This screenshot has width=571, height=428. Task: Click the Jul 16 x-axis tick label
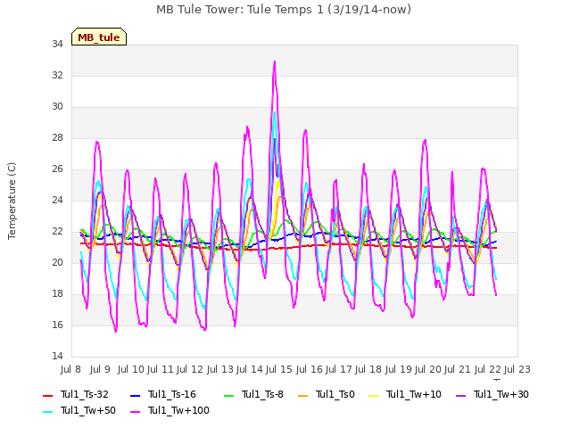point(310,369)
